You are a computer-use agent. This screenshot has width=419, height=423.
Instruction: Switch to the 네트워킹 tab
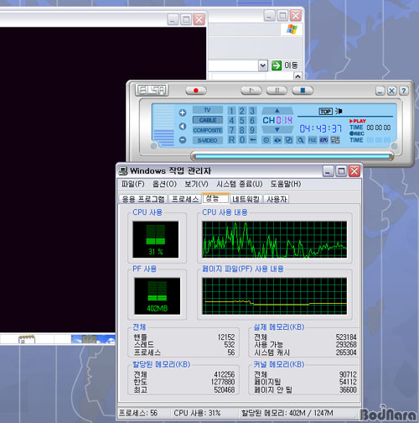pyautogui.click(x=246, y=199)
